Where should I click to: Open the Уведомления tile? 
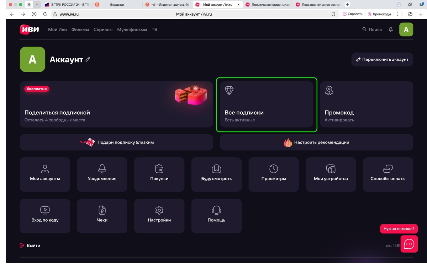102,174
